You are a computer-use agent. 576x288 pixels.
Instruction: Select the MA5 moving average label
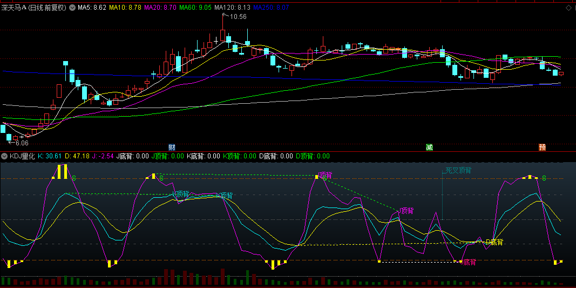tap(92, 8)
